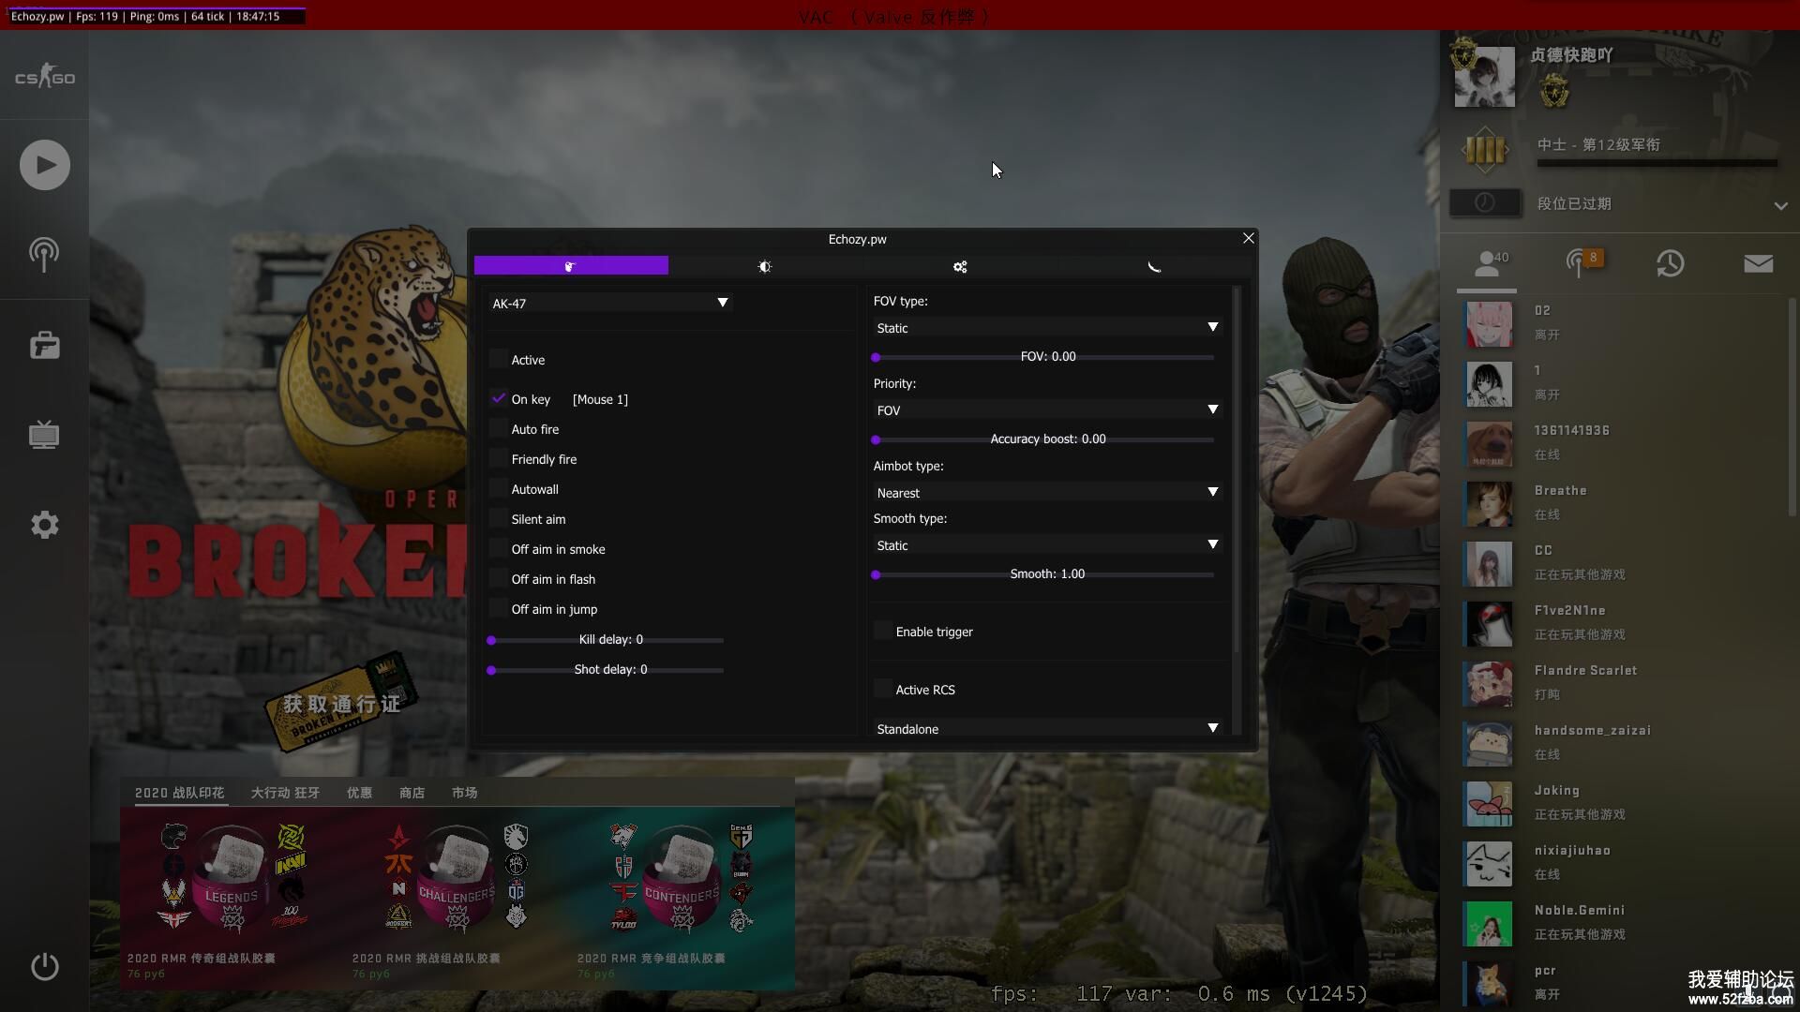Enable the Active checkbox
This screenshot has width=1800, height=1012.
tap(498, 359)
